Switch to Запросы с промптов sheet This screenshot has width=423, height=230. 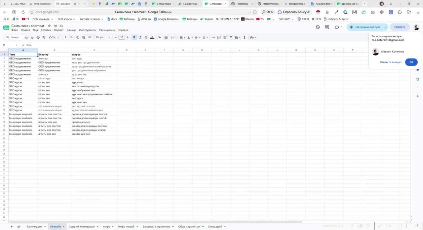156,227
